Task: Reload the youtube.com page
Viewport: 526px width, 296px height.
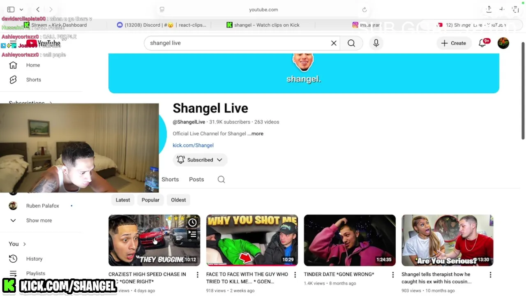Action: [365, 9]
